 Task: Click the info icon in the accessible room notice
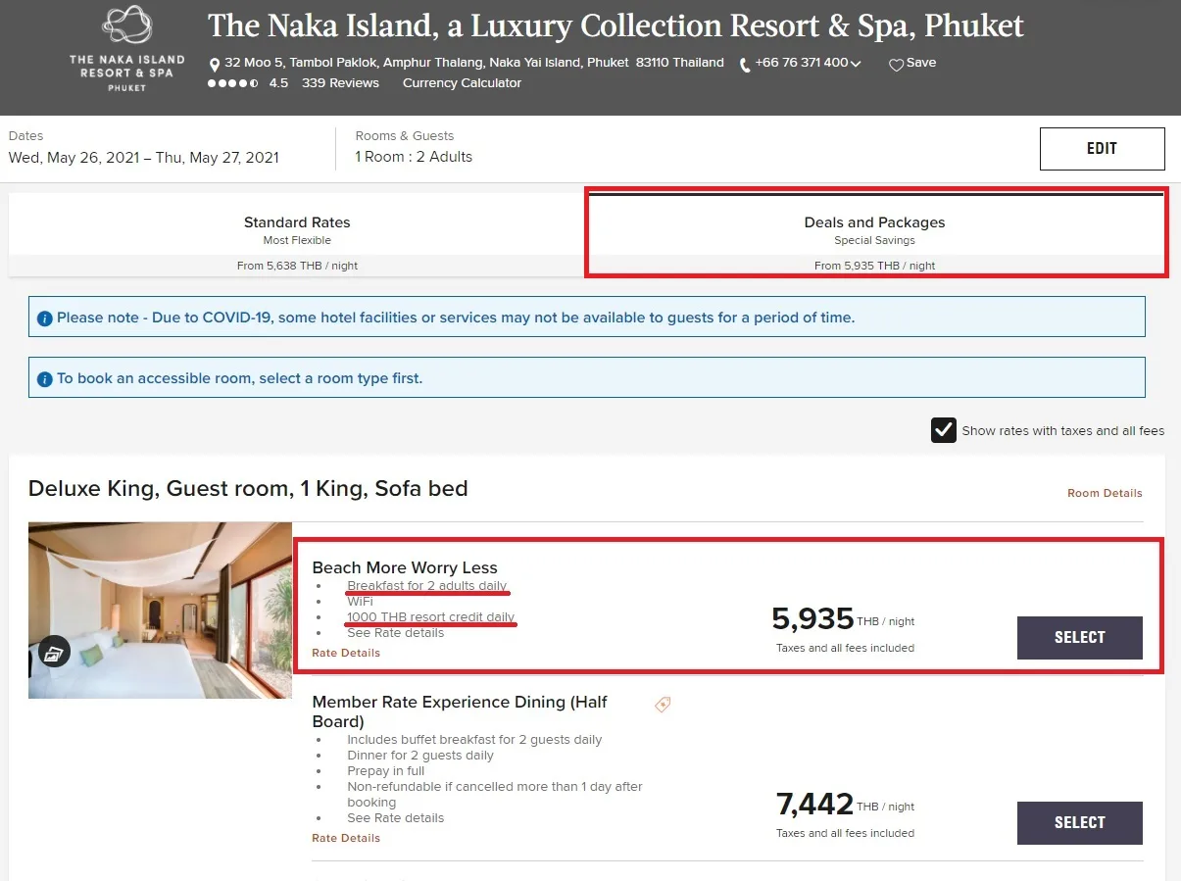point(44,378)
